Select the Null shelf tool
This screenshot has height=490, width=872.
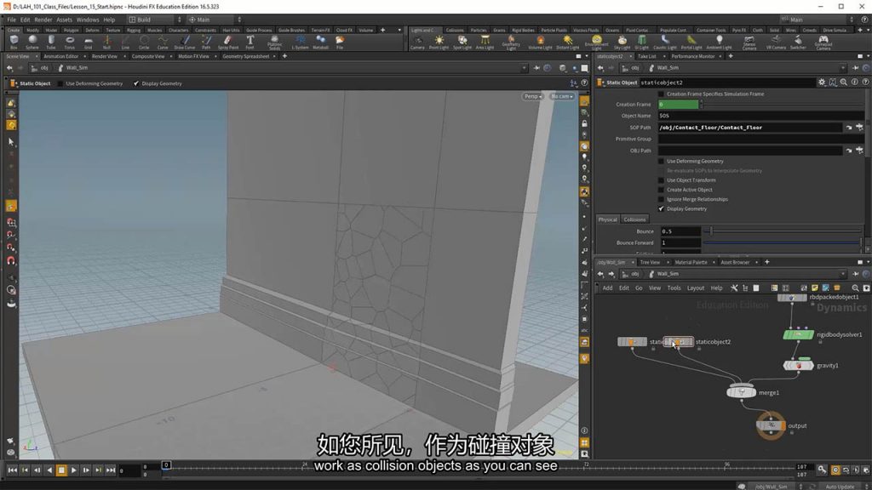[106, 43]
